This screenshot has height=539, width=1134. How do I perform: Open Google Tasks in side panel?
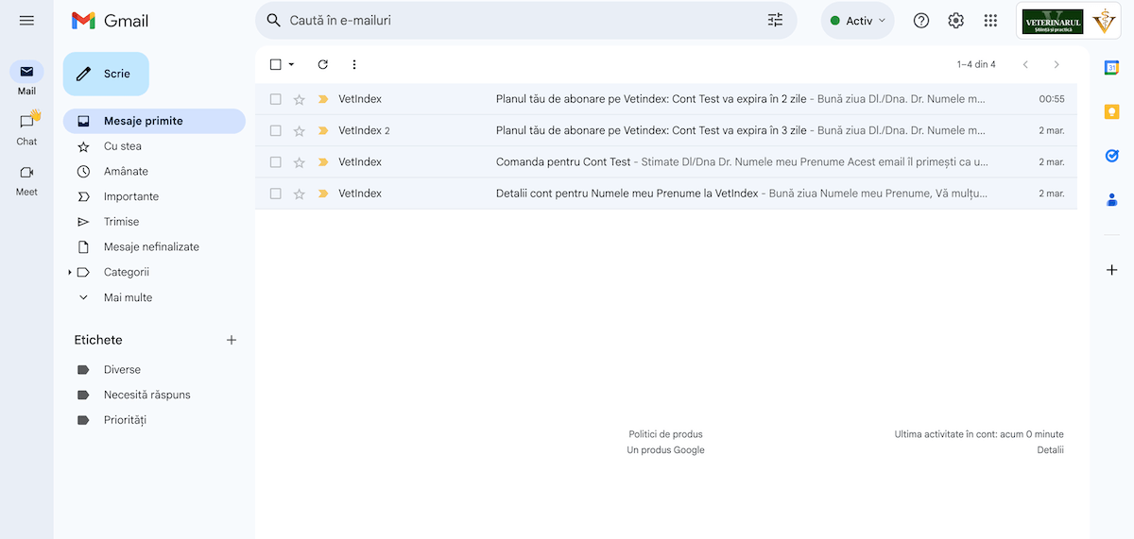(x=1111, y=156)
